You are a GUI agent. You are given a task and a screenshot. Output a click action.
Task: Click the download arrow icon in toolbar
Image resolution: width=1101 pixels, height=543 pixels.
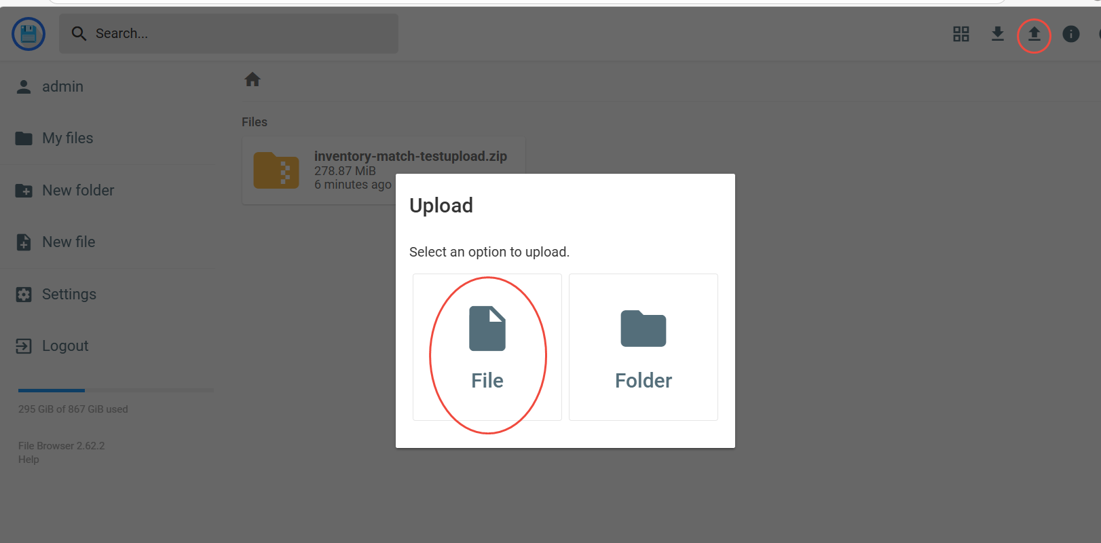997,34
